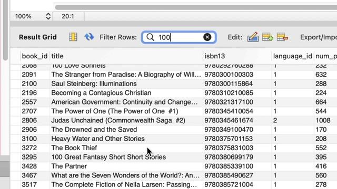Image resolution: width=337 pixels, height=189 pixels.
Task: Click the delete selected rows icon
Action: pyautogui.click(x=282, y=37)
